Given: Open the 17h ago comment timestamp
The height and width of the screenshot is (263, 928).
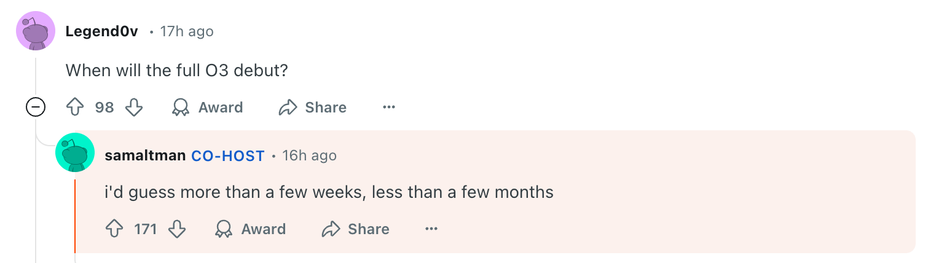Looking at the screenshot, I should click(187, 31).
